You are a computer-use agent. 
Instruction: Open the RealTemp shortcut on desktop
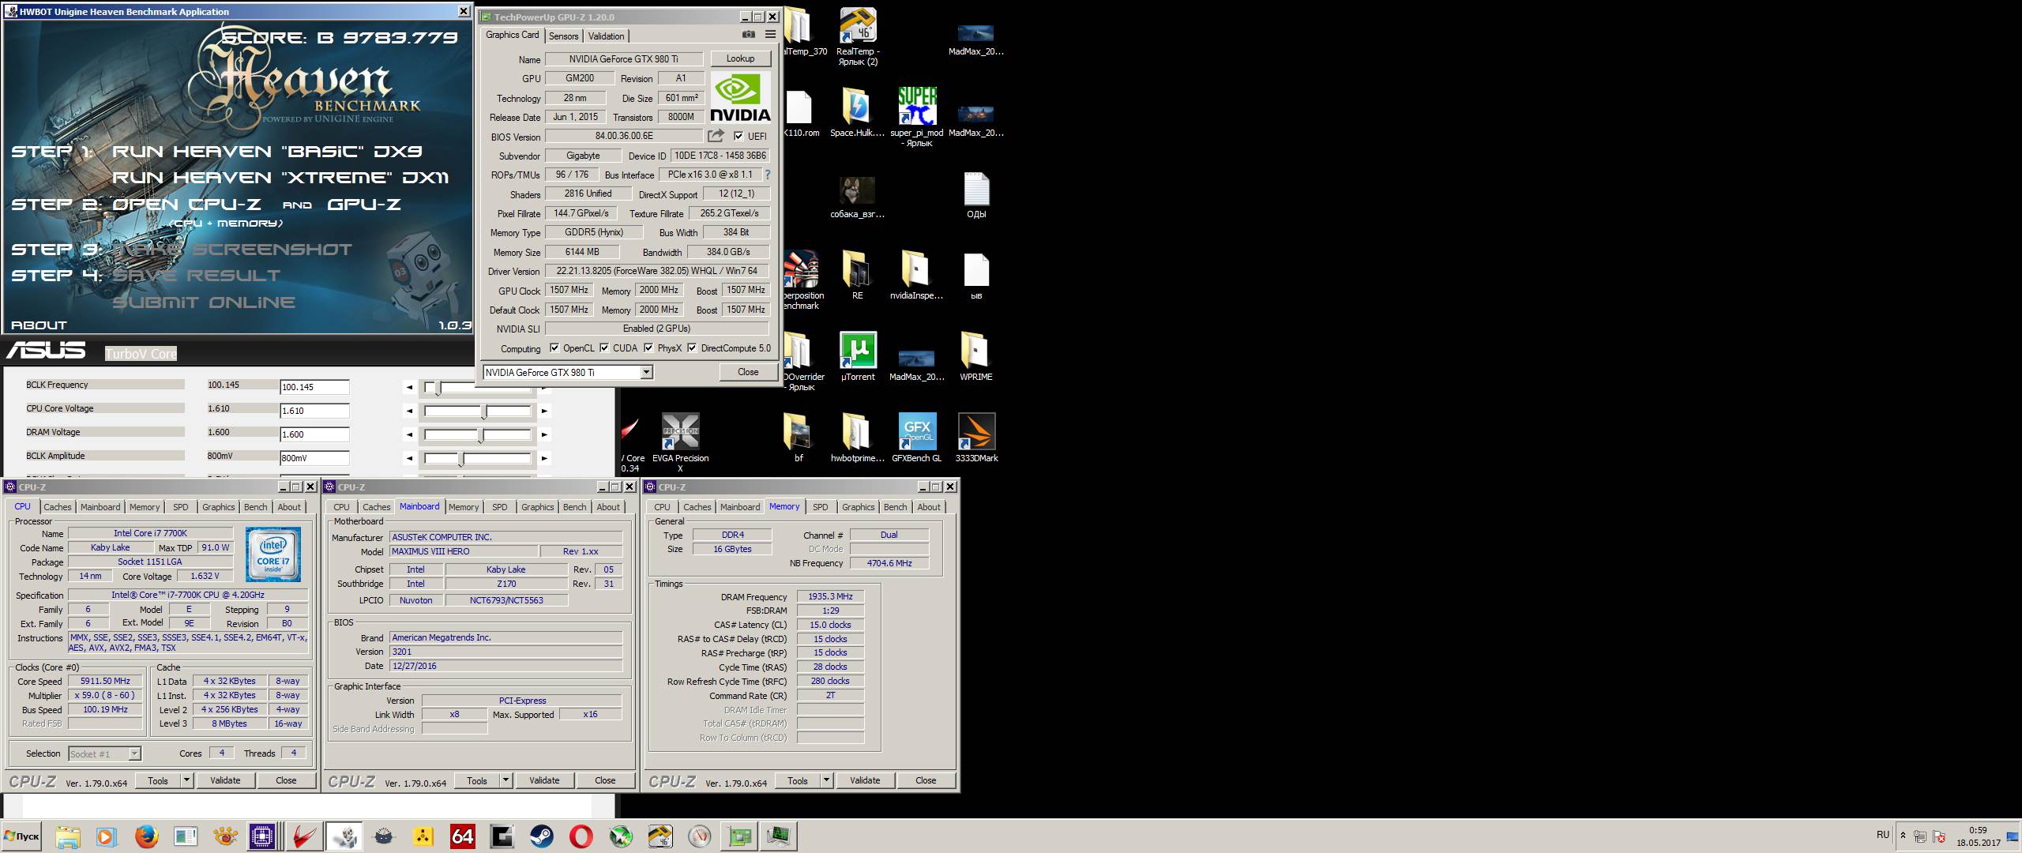[x=858, y=37]
